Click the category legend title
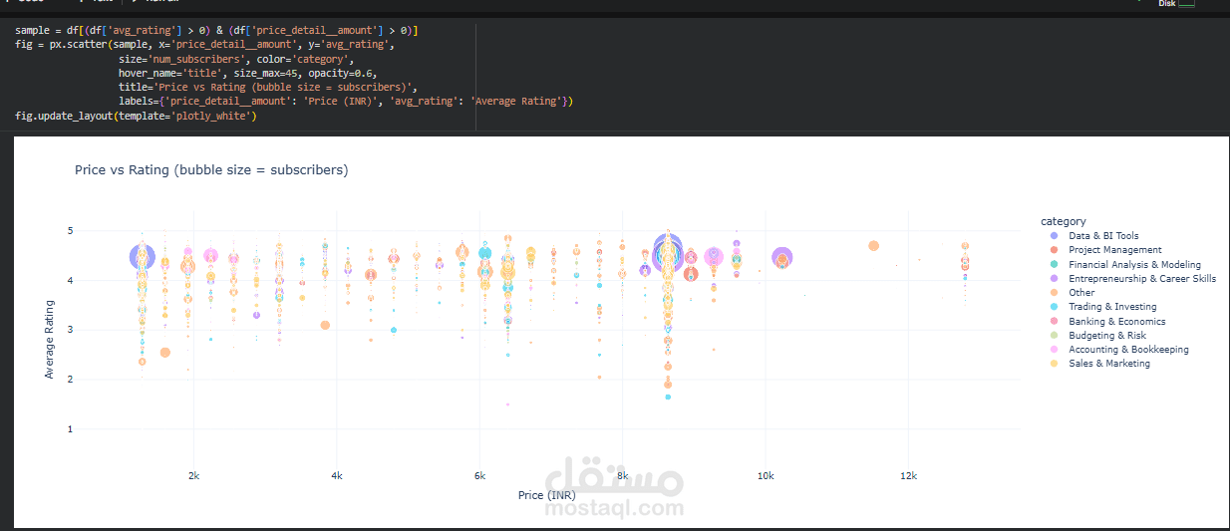Screen dimensions: 1230x531 point(1064,221)
